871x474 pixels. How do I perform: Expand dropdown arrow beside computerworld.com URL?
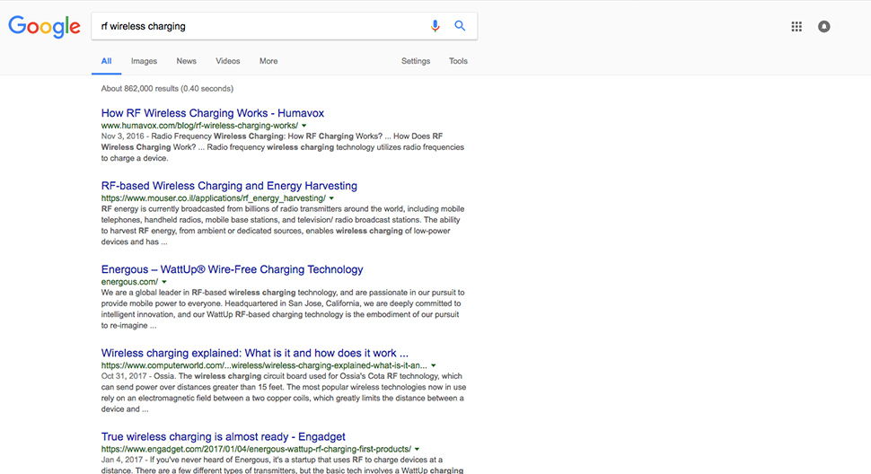coord(434,365)
